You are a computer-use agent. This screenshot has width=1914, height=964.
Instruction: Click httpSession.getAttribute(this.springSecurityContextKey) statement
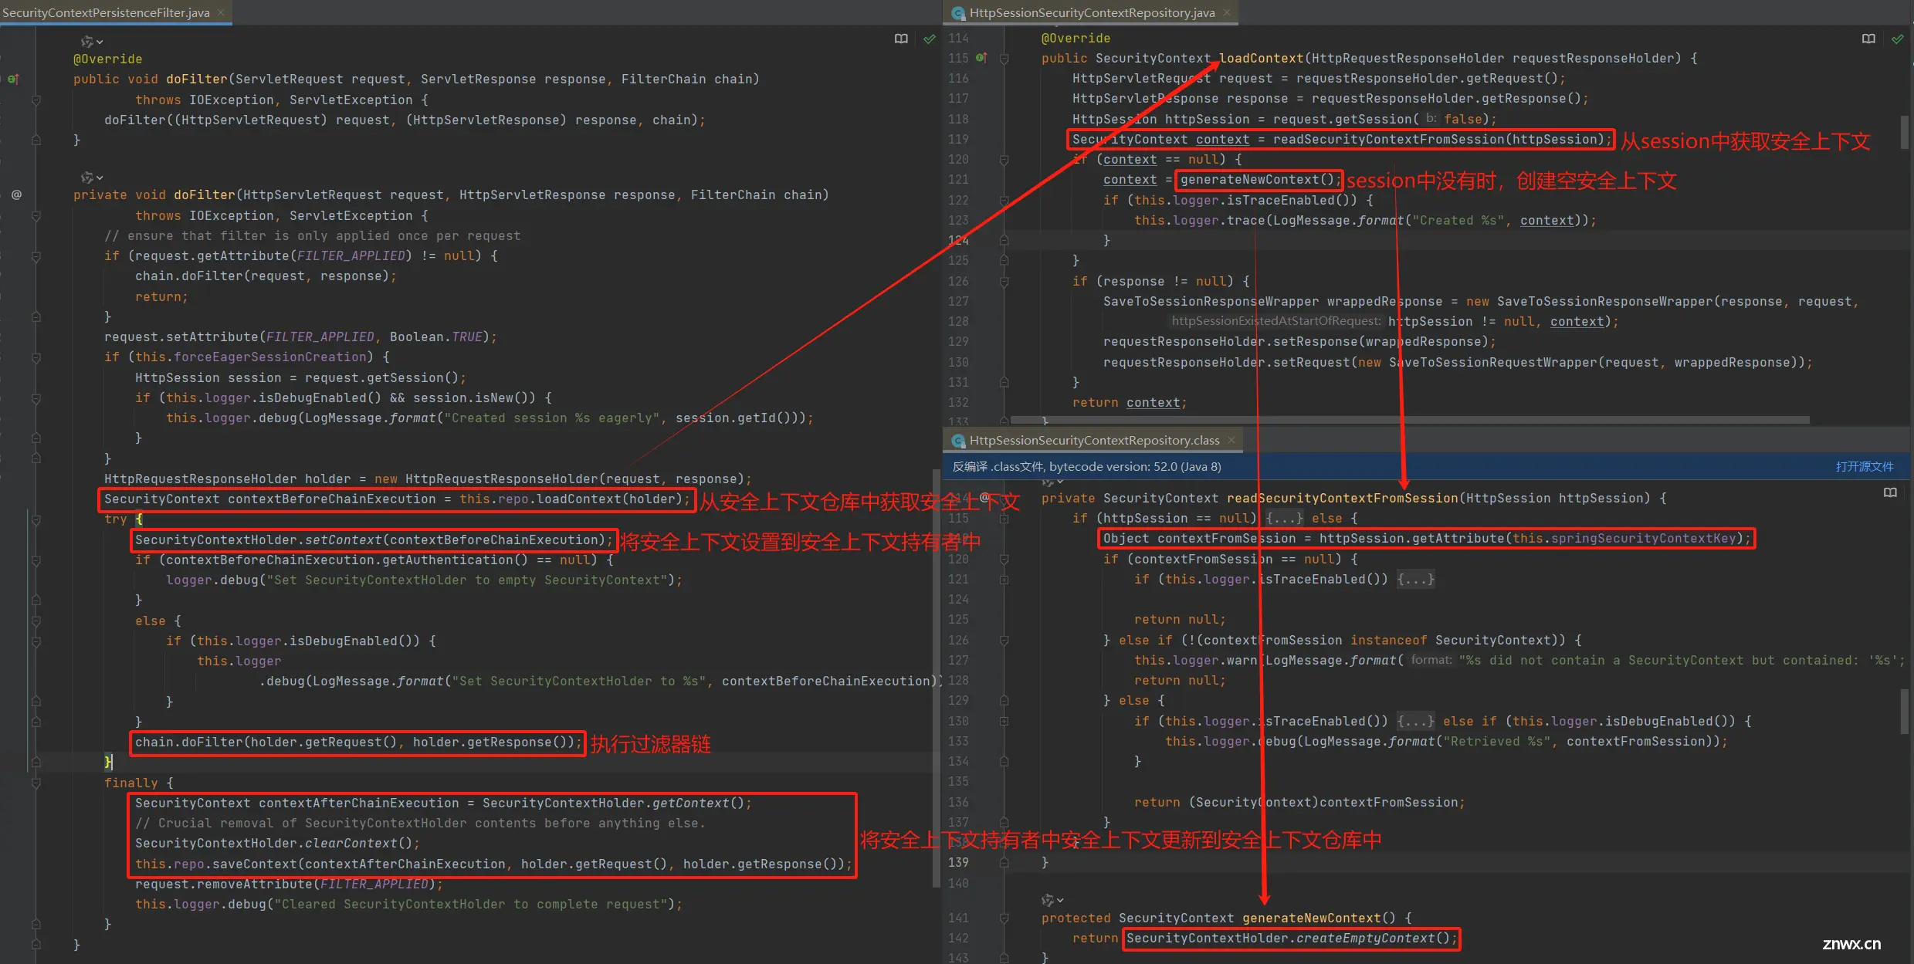coord(1426,539)
